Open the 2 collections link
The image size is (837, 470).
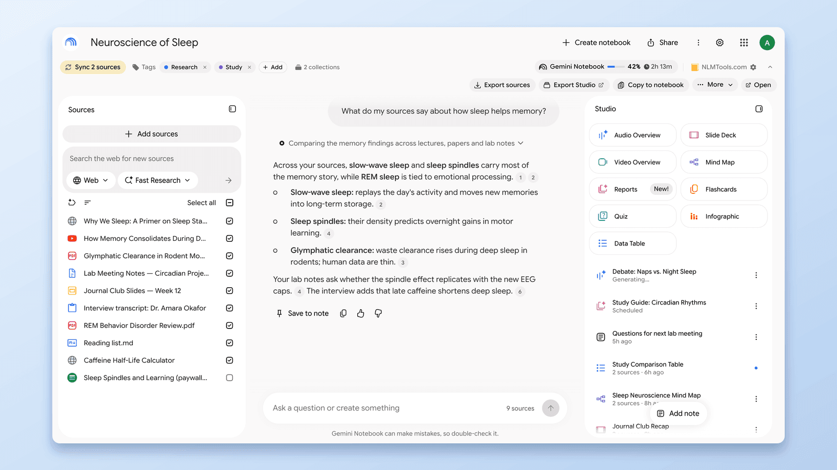pos(318,67)
